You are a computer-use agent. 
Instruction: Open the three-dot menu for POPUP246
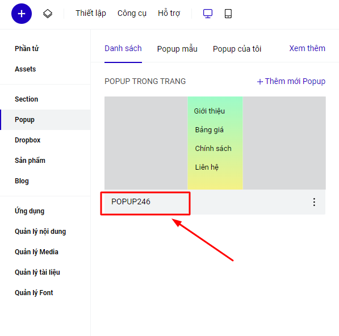(314, 202)
